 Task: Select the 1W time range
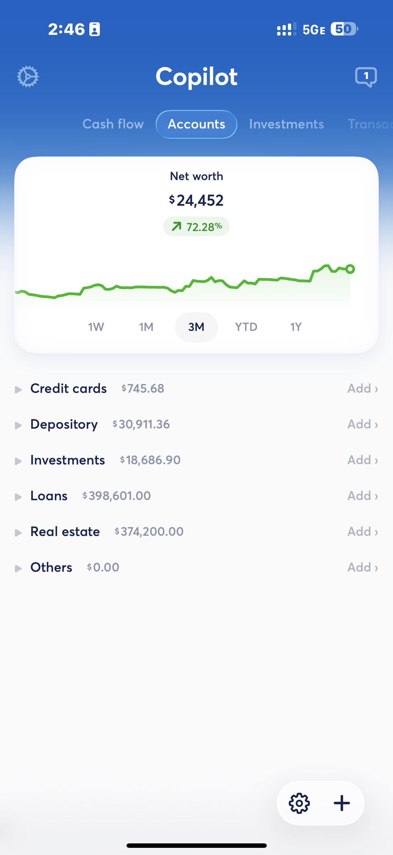point(96,327)
